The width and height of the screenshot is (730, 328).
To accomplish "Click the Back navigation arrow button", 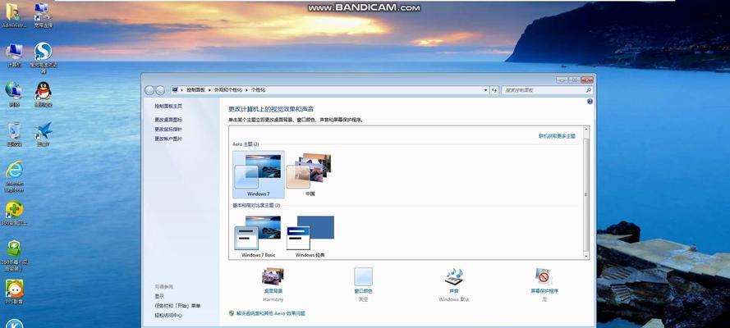I will tap(150, 90).
